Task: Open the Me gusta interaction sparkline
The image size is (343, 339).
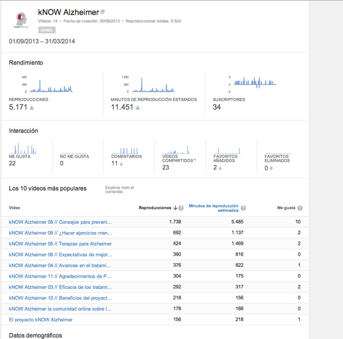Action: [x=23, y=148]
